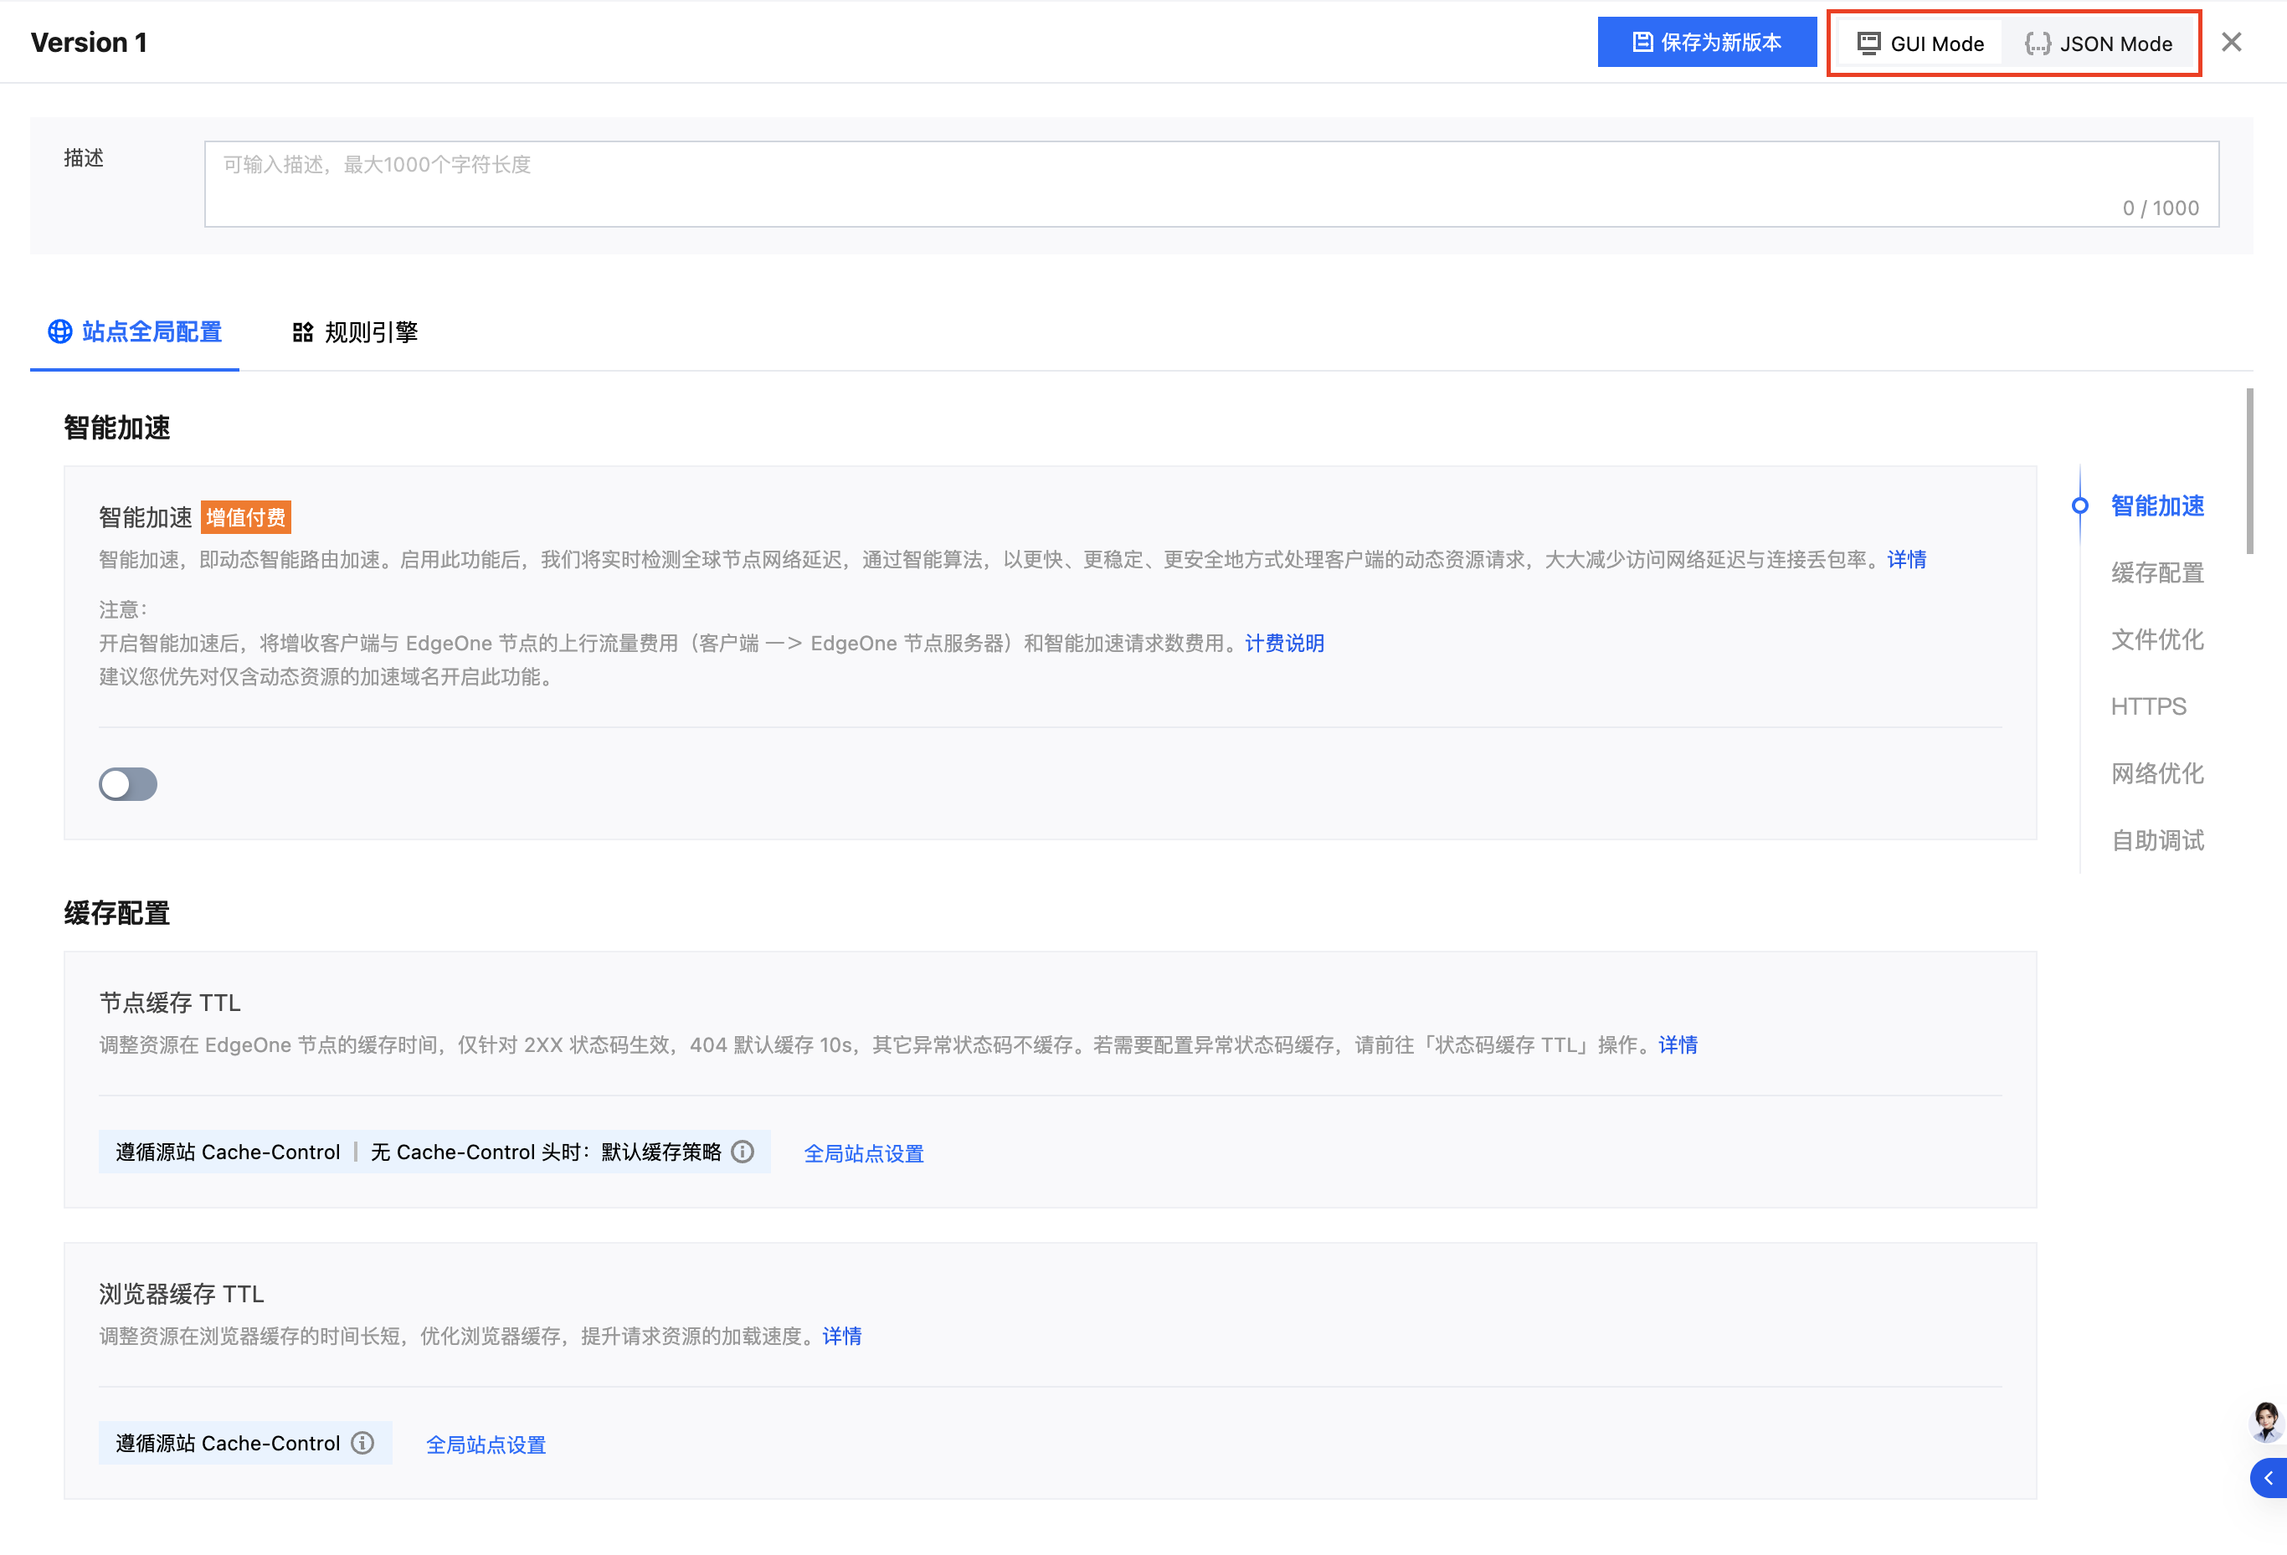Screen dimensions: 2287x1555
Task: Click the grid icon beside 规则引擎
Action: click(x=303, y=332)
